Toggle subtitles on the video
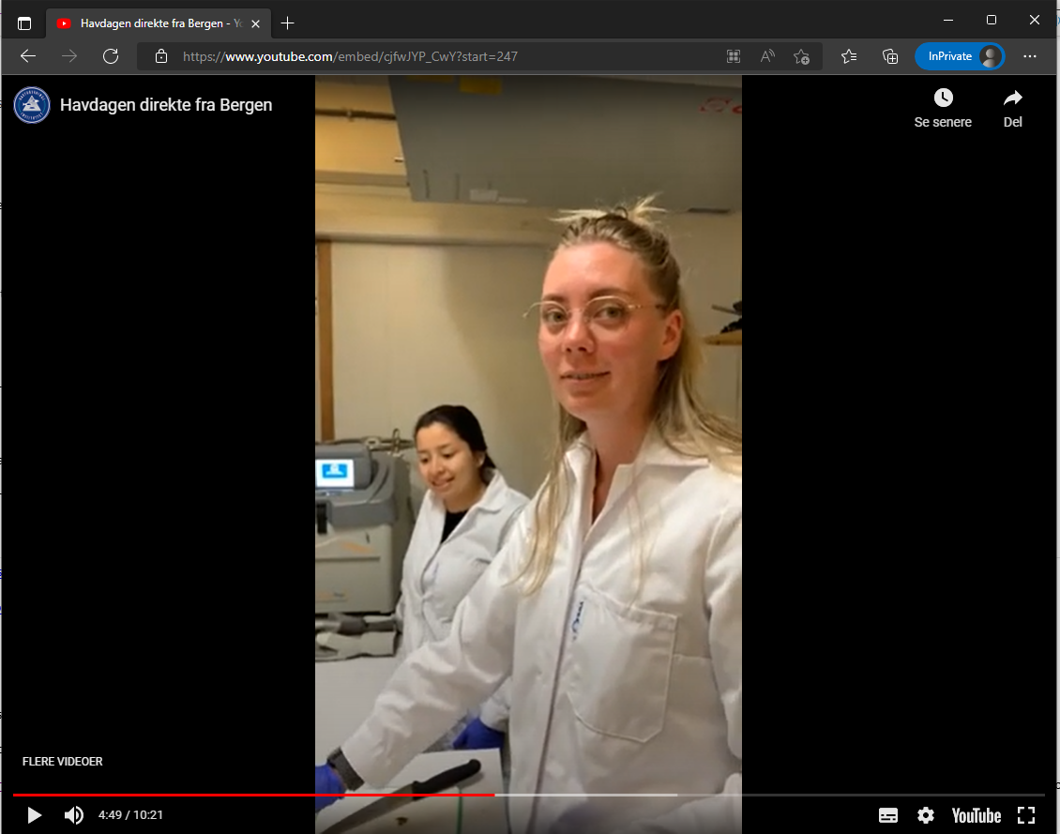Screen dimensions: 1060x834 click(888, 815)
